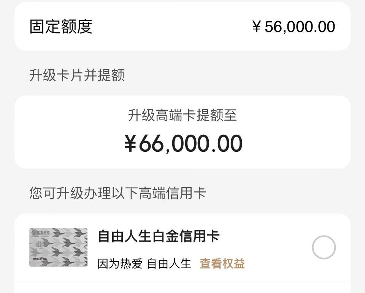Image resolution: width=365 pixels, height=293 pixels.
Task: Tap the top-right bird on card image
Action: [79, 232]
